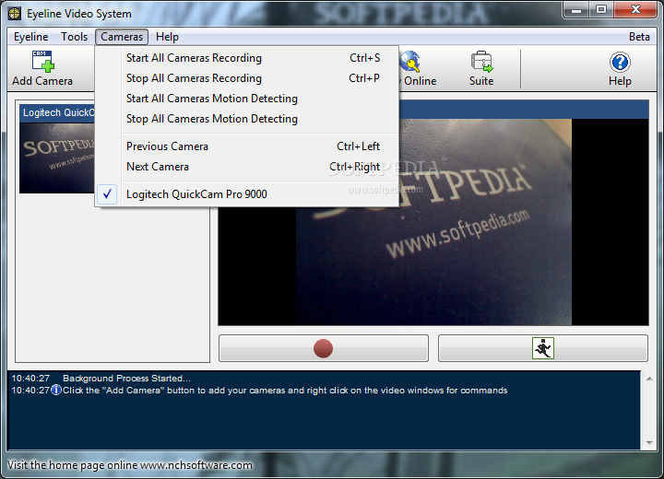Select Start All Cameras Motion Detecting

(247, 99)
